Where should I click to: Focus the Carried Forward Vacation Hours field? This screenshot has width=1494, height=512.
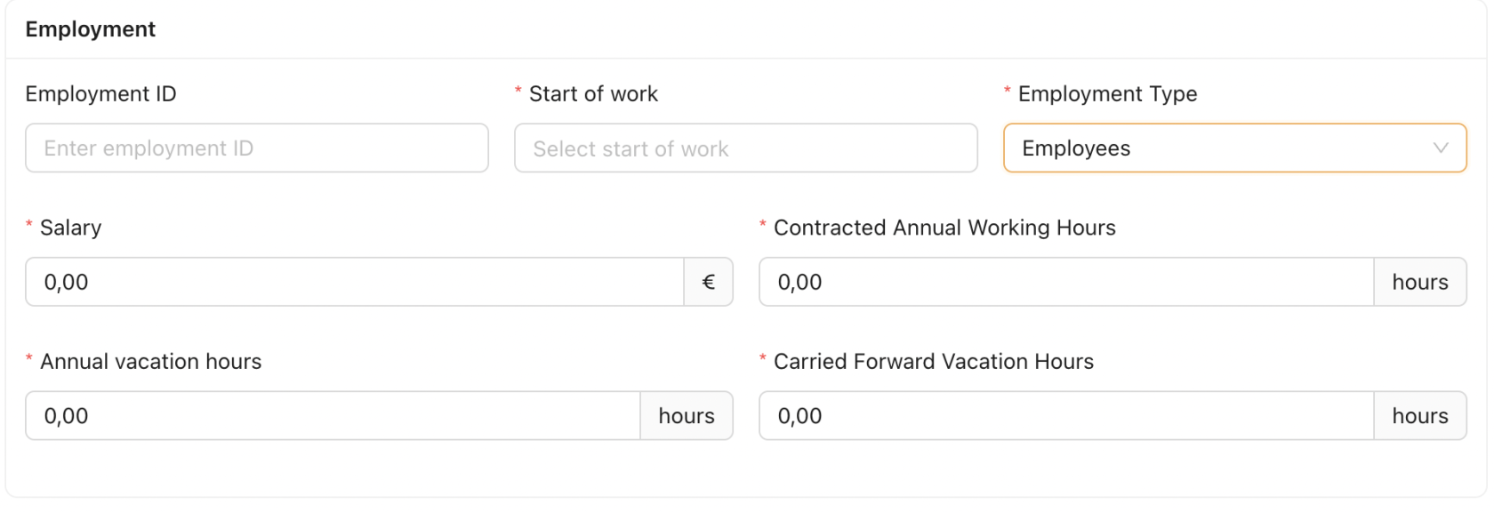click(x=1065, y=416)
